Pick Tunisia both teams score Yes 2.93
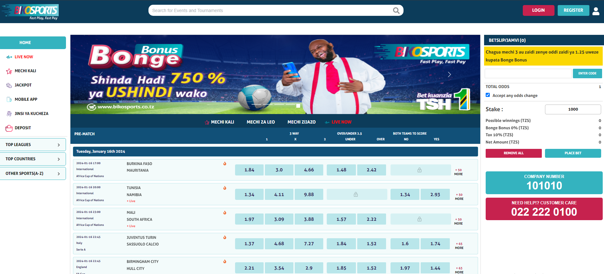Image resolution: width=604 pixels, height=274 pixels. tap(435, 194)
